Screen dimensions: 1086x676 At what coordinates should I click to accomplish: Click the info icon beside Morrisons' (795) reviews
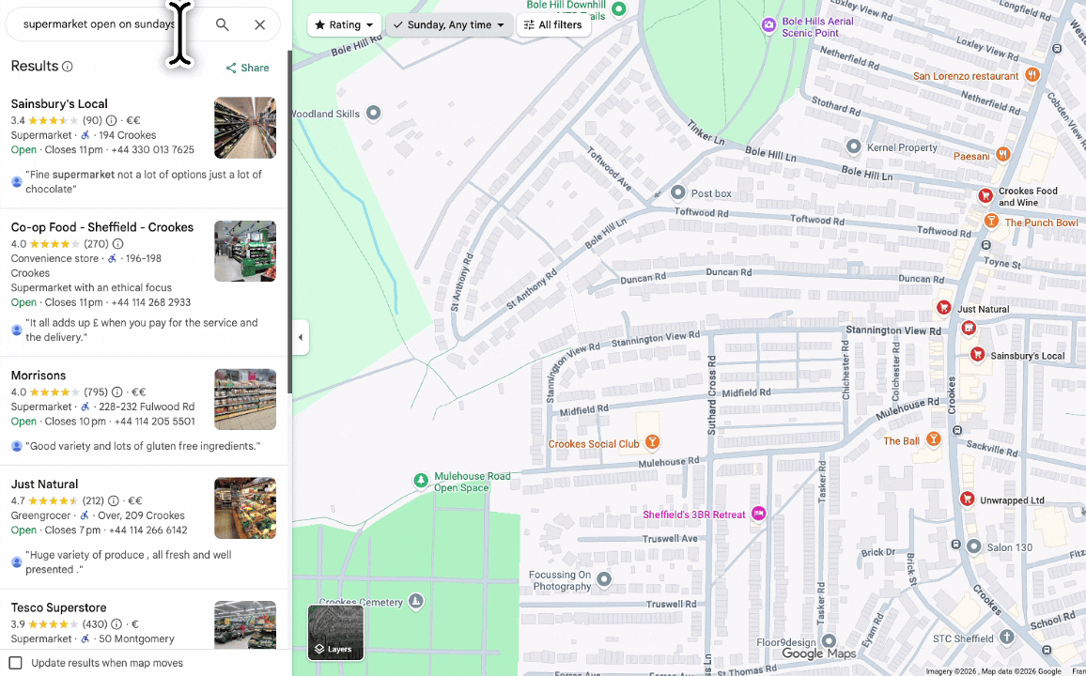coord(117,392)
